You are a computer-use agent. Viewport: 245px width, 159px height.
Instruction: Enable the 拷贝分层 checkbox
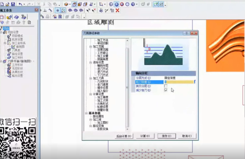pyautogui.click(x=166, y=86)
